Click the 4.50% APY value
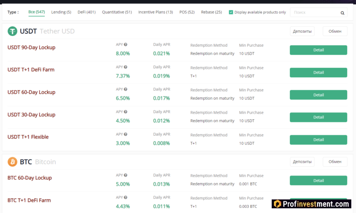This screenshot has width=356, height=213. coord(123,121)
